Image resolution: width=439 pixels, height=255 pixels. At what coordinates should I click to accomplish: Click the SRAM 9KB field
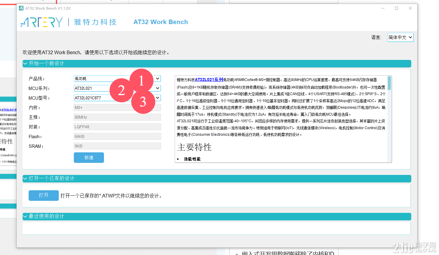click(x=117, y=146)
